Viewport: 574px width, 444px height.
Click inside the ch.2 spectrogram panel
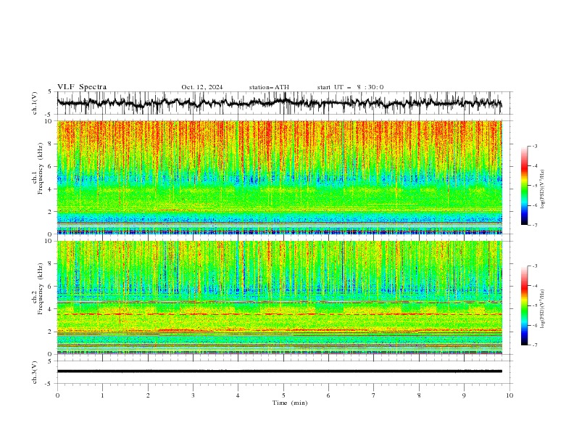coord(279,297)
